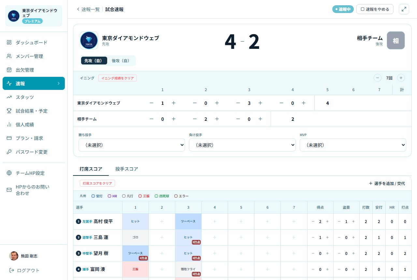
Task: Open 個人成績 bar chart icon
Action: [9, 125]
